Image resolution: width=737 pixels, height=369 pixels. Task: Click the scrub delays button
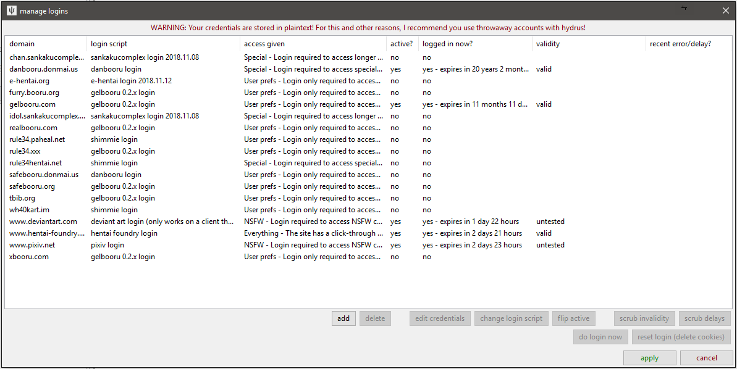click(705, 318)
